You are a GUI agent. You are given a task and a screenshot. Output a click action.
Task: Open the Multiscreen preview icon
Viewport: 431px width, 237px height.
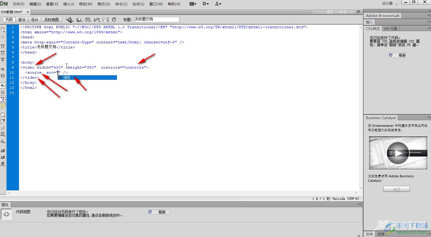pos(70,20)
